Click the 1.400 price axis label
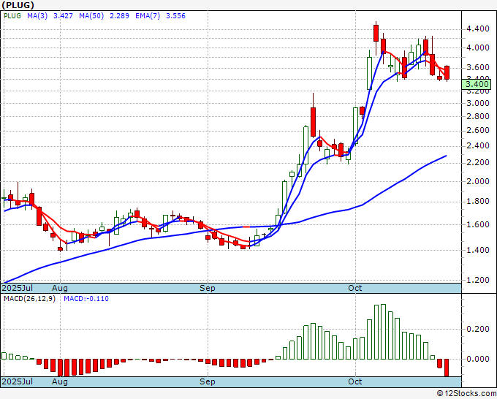Image resolution: width=497 pixels, height=399 pixels. (x=478, y=251)
